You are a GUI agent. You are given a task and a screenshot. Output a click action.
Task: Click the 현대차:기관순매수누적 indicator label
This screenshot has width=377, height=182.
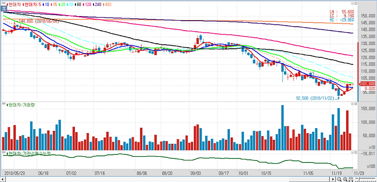pyautogui.click(x=29, y=154)
